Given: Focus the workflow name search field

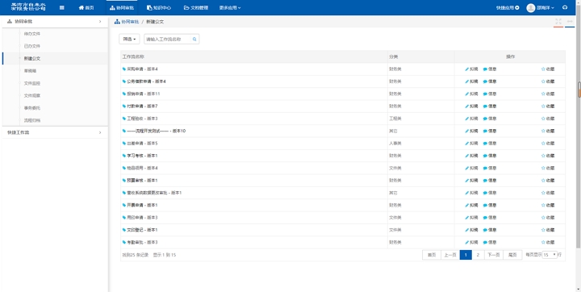Looking at the screenshot, I should coord(168,40).
